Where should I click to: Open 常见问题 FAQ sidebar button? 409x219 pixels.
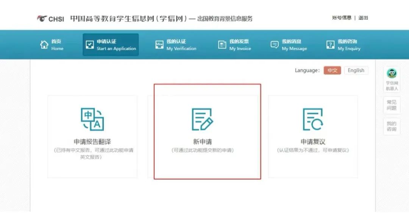pyautogui.click(x=392, y=105)
